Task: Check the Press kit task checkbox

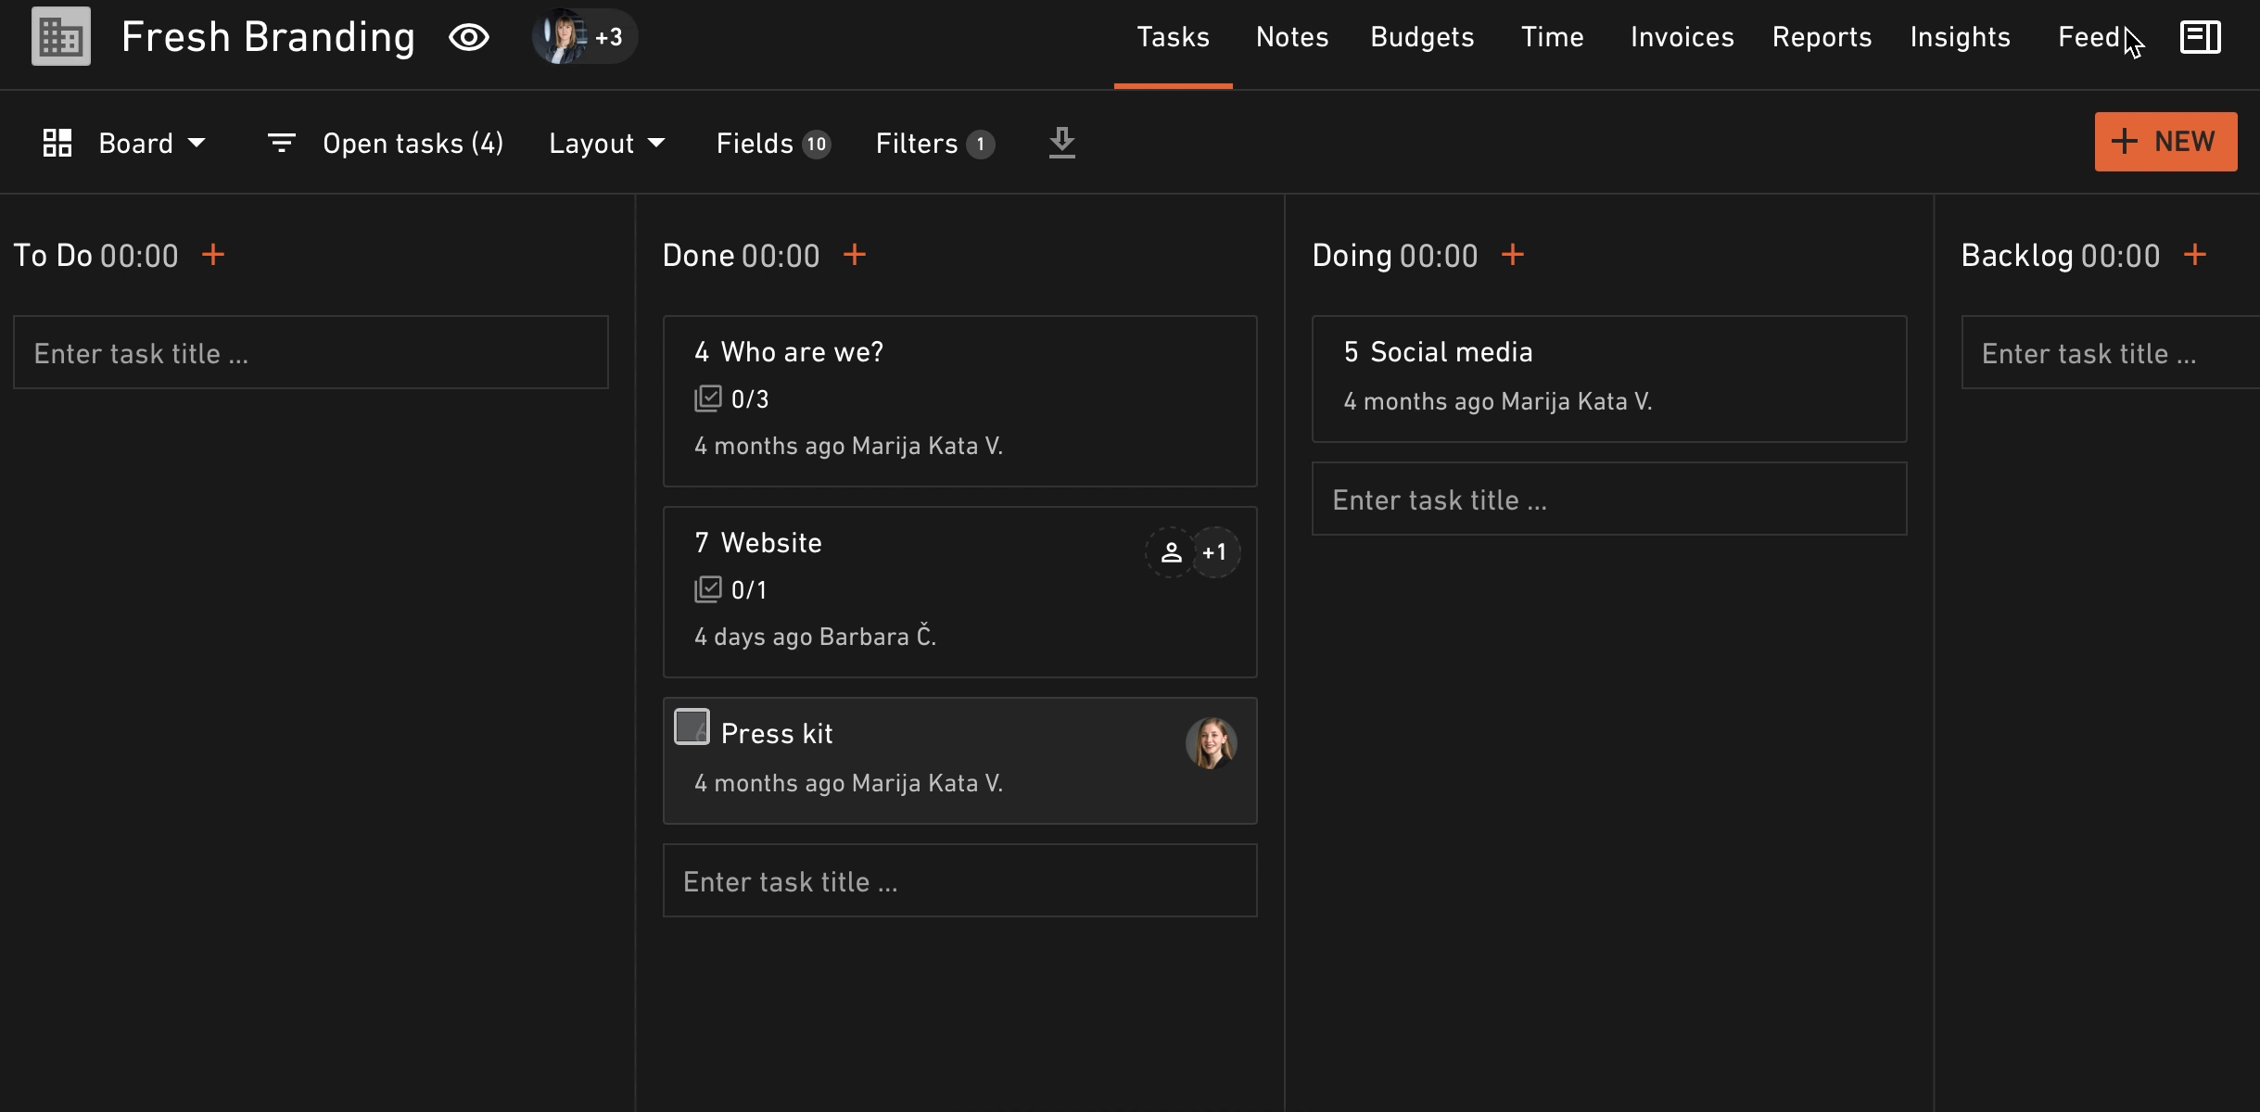Action: click(x=692, y=727)
